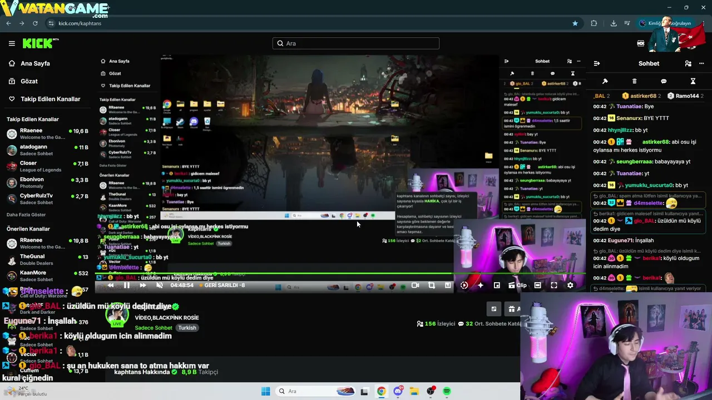Collapse the Sohbet chat panel
Image resolution: width=712 pixels, height=400 pixels.
pyautogui.click(x=596, y=63)
